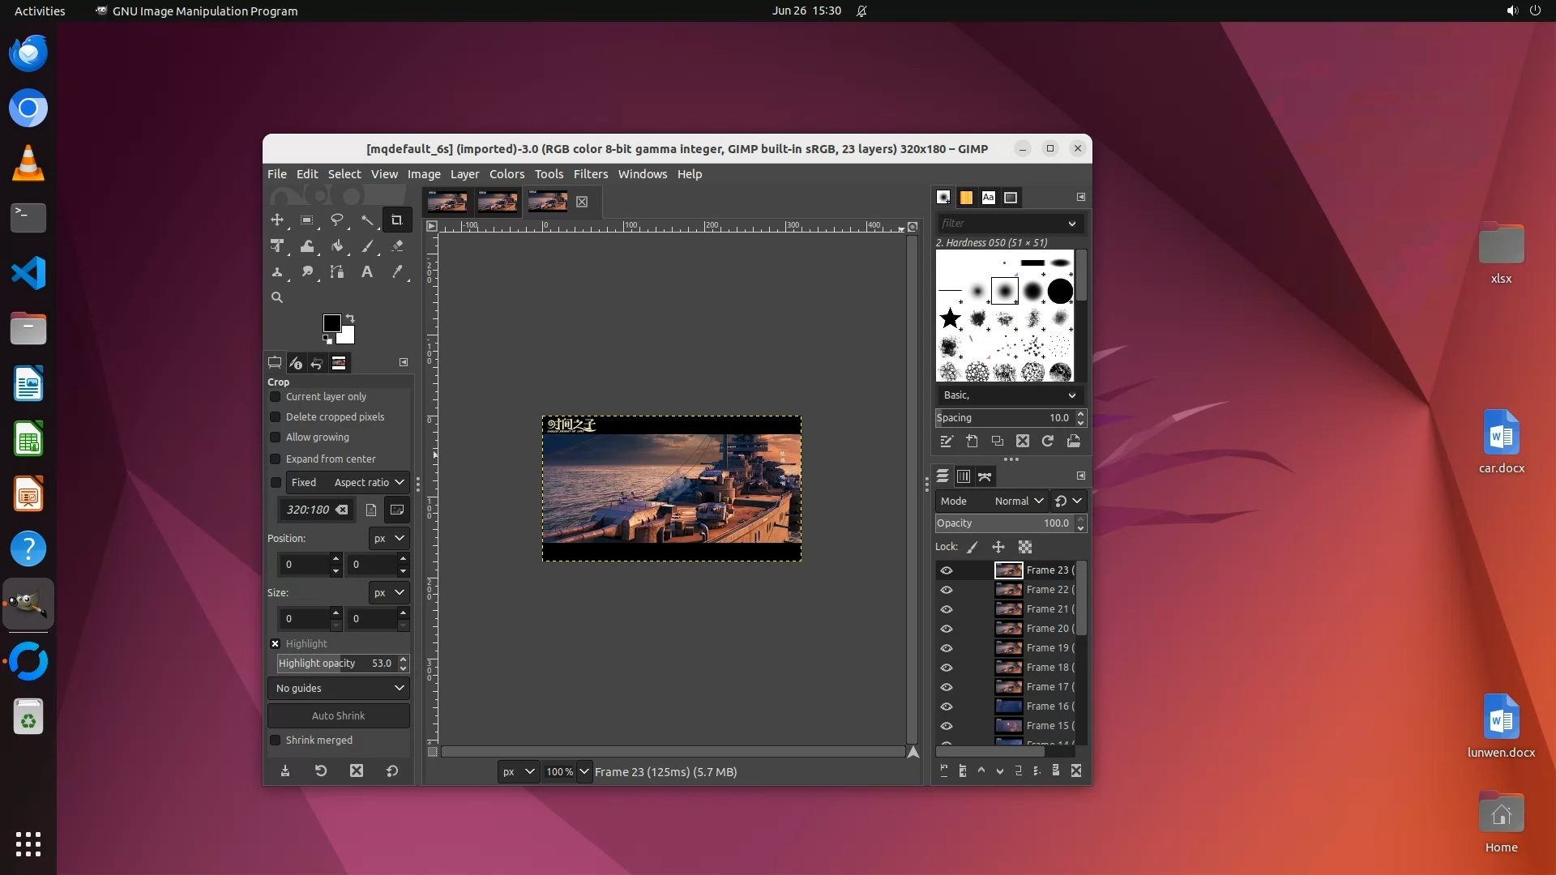The width and height of the screenshot is (1556, 875).
Task: Enable Delete cropped pixels checkbox
Action: coord(276,416)
